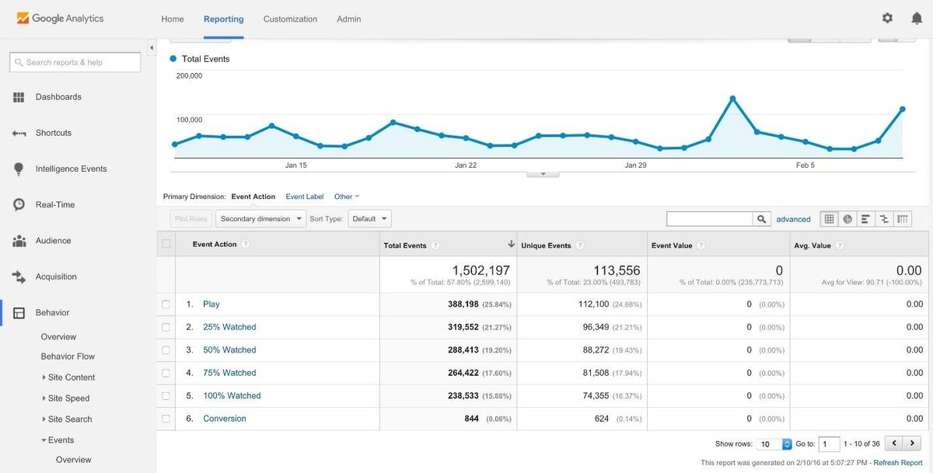Click help icon next to Total Events
933x473 pixels.
tap(435, 245)
